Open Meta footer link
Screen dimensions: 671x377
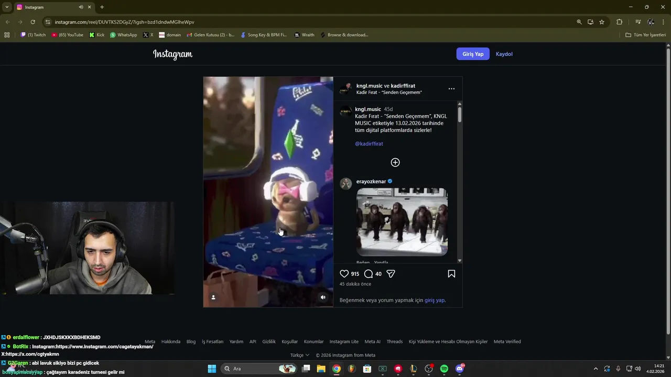(150, 341)
